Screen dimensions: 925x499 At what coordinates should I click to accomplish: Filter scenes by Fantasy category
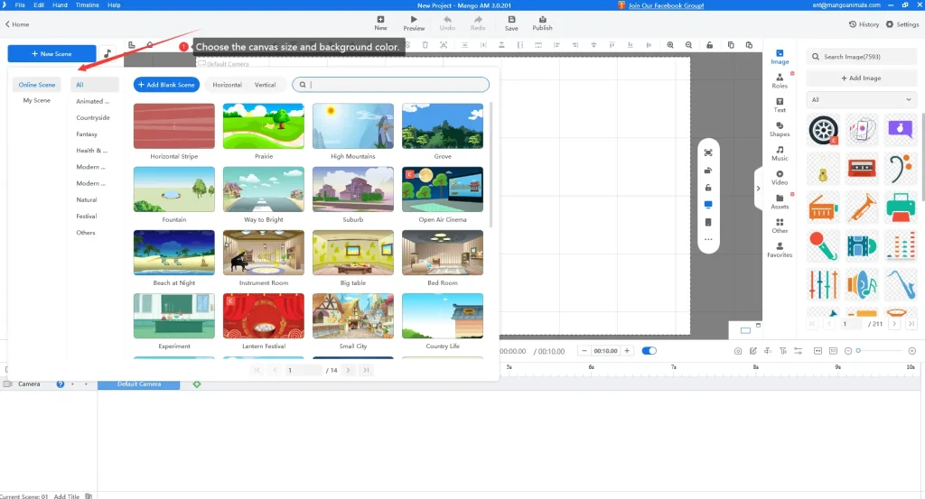[x=87, y=134]
